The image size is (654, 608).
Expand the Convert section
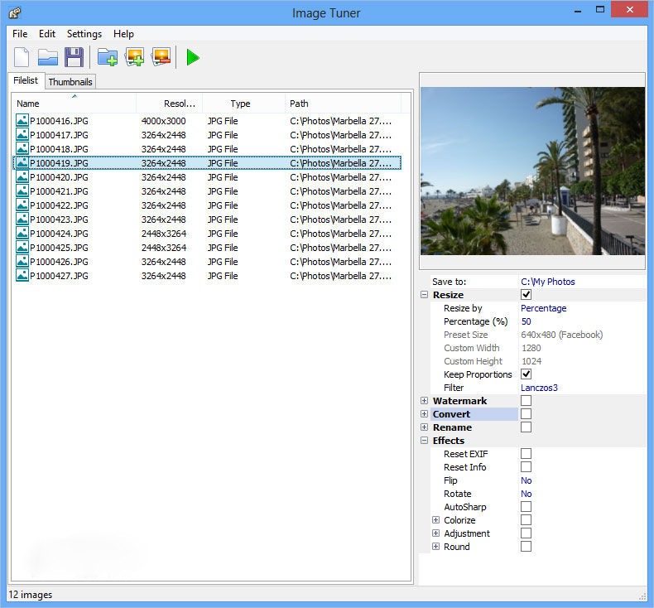coord(425,414)
